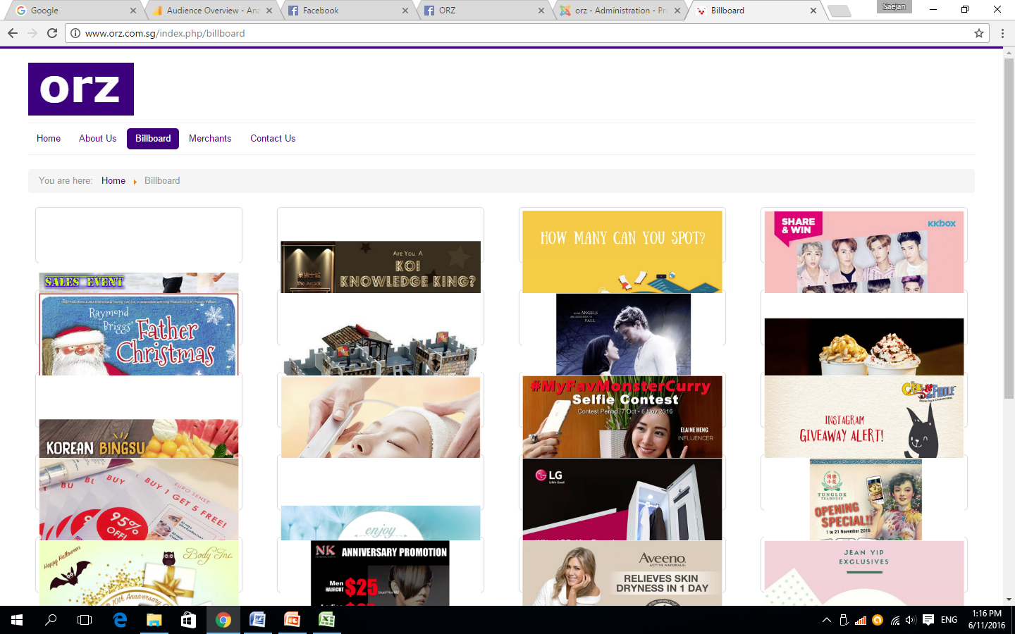Open the Windows Start menu
This screenshot has height=634, width=1015.
(17, 620)
